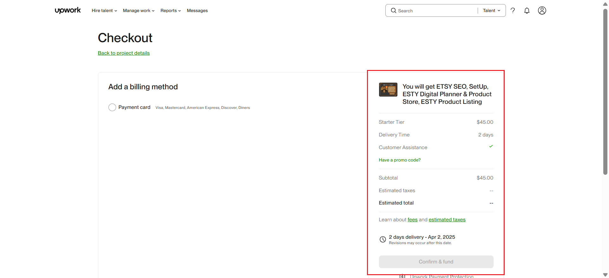The height and width of the screenshot is (278, 609).
Task: Open the help question mark icon
Action: tap(513, 10)
